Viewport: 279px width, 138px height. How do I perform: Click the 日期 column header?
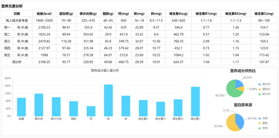tap(17, 13)
